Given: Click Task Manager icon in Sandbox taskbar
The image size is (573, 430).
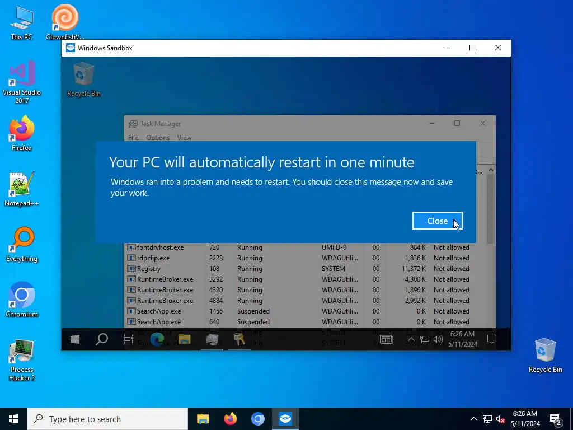Looking at the screenshot, I should [212, 339].
